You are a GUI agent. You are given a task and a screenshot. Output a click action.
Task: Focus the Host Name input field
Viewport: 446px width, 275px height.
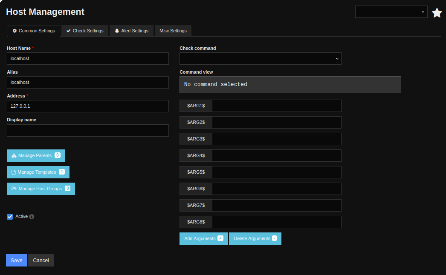point(88,59)
